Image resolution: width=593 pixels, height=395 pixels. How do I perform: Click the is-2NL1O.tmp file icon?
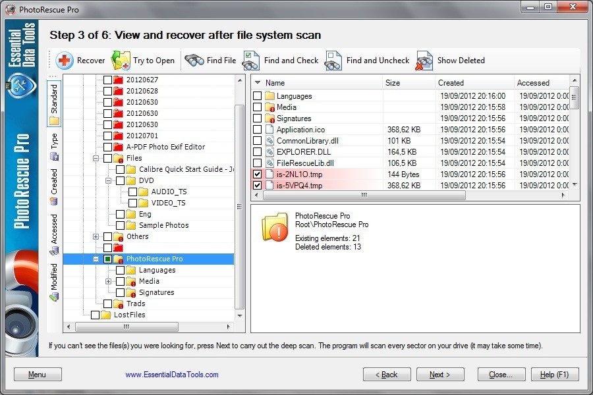tap(269, 174)
